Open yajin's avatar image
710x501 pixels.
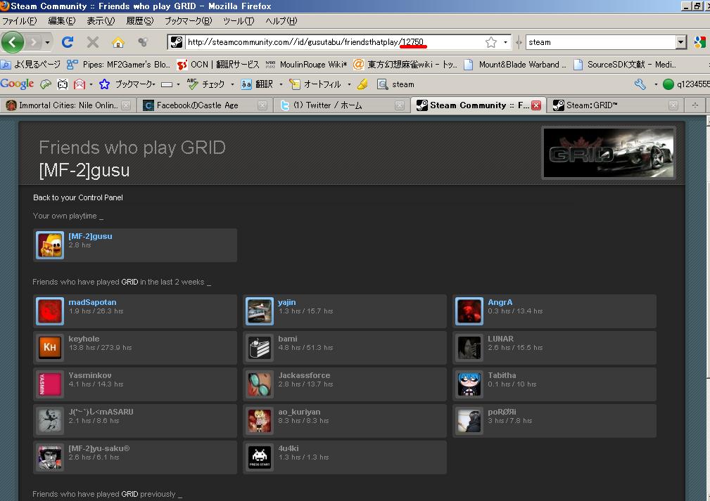(260, 311)
